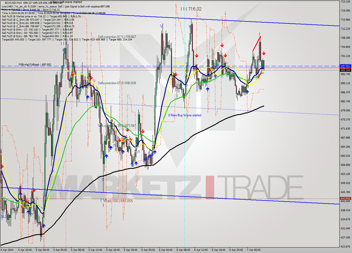Click the 'I I I 716.32' wave label

point(191,9)
